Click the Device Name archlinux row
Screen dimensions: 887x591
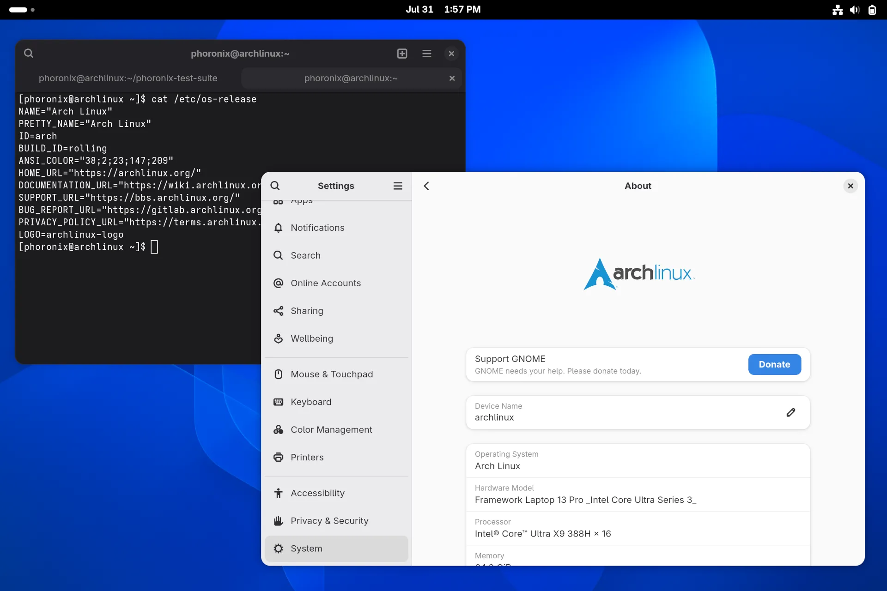coord(638,412)
